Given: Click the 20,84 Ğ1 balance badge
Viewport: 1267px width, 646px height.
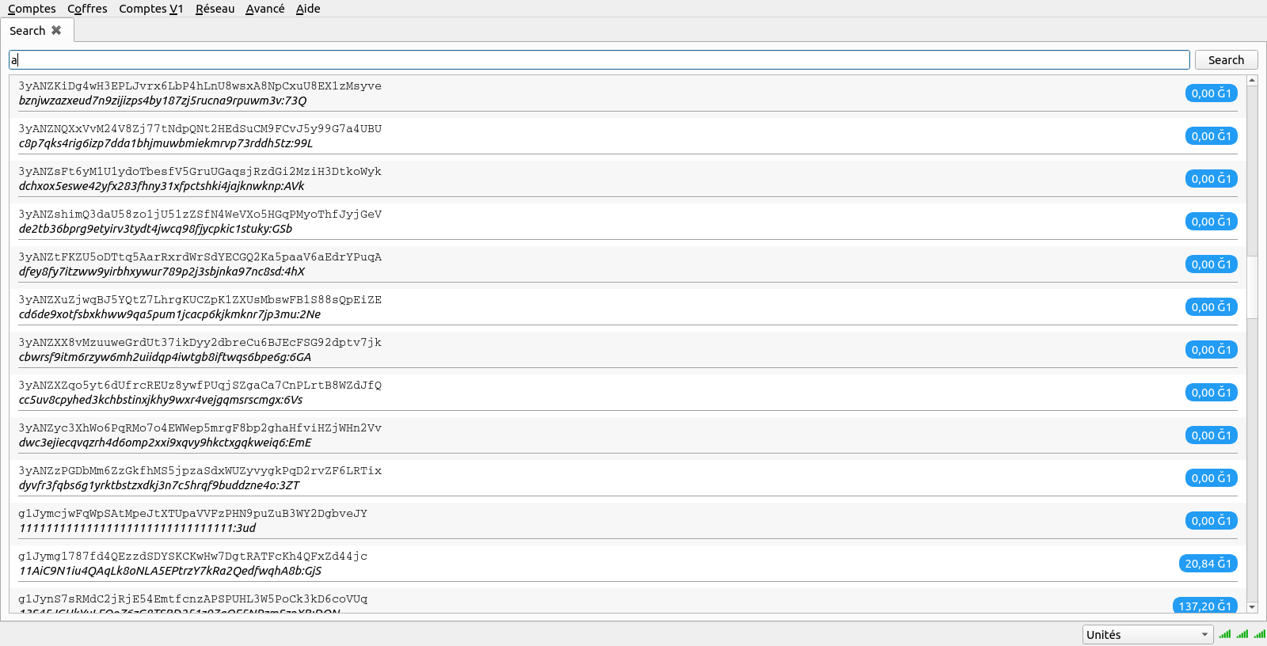Looking at the screenshot, I should coord(1208,564).
